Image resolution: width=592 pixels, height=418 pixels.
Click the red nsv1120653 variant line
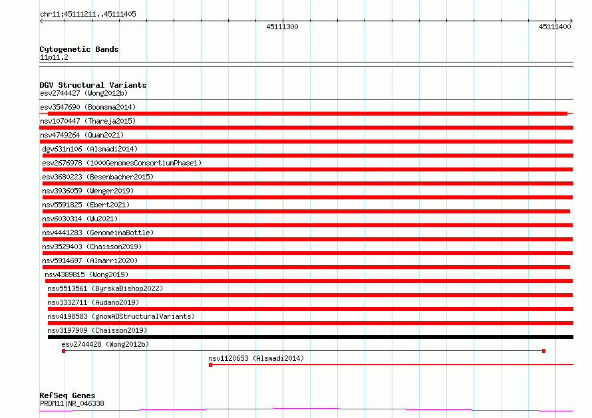point(391,365)
